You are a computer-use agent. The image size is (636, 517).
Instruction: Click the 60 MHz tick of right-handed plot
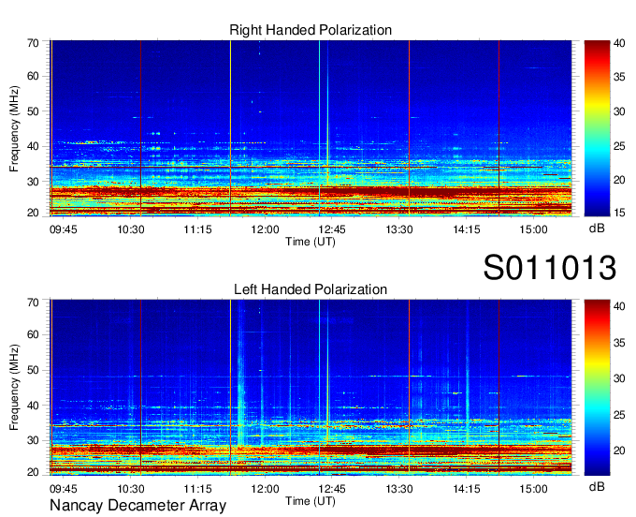coord(33,76)
